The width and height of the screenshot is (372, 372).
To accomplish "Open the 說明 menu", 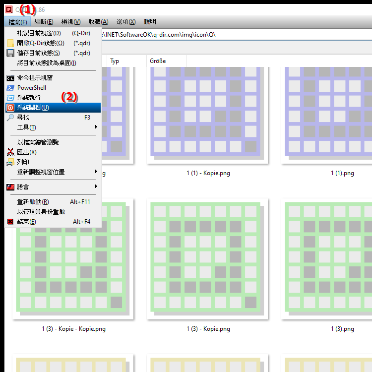I will 150,22.
